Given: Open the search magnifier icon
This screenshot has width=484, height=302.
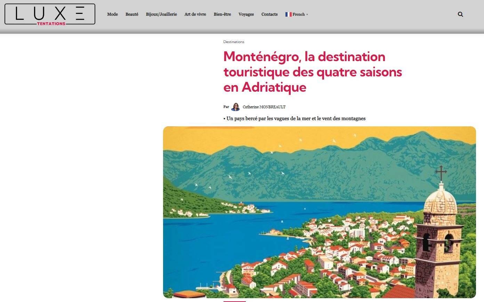Looking at the screenshot, I should pos(460,14).
